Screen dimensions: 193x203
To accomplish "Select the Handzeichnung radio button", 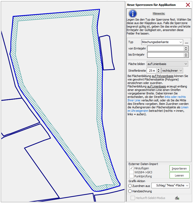I will [130, 191].
